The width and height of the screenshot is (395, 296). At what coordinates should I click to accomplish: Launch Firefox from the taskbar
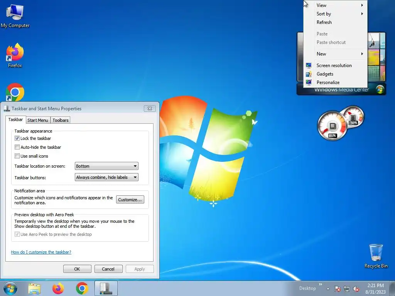pos(58,288)
